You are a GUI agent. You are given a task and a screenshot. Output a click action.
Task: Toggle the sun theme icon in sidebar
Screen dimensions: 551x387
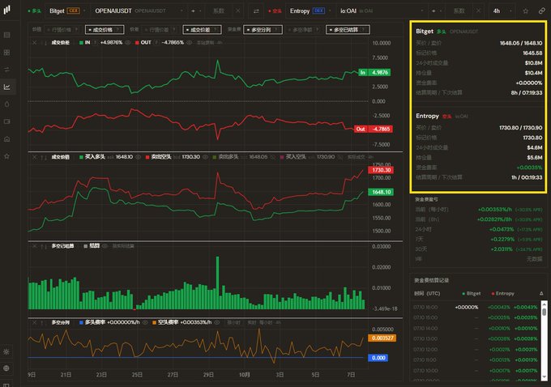point(6,351)
